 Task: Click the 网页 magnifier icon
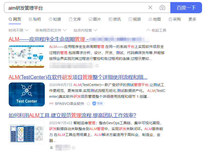click(x=10, y=19)
